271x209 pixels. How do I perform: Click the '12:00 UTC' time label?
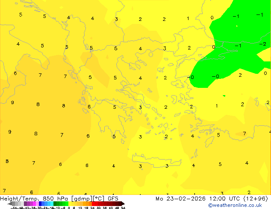pyautogui.click(x=224, y=199)
